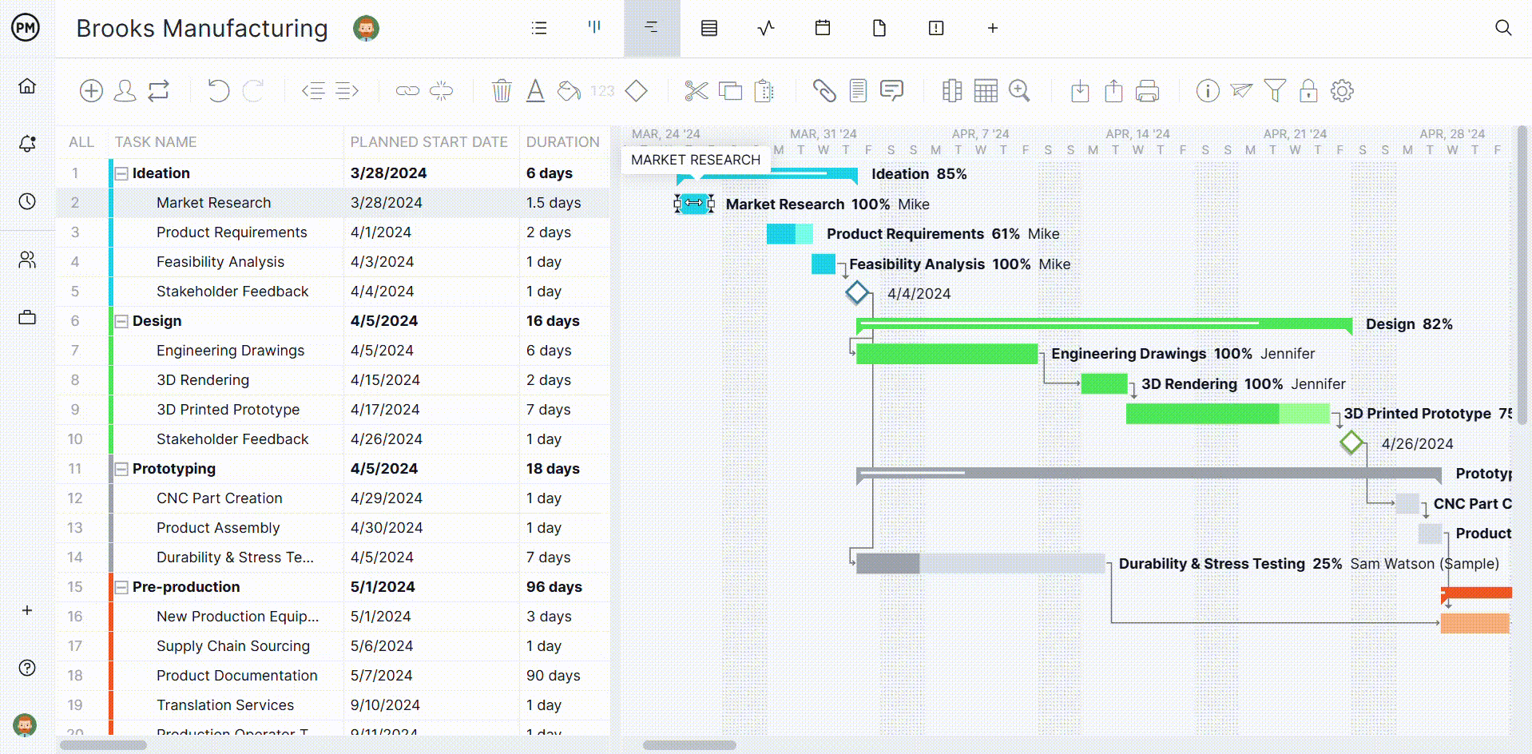The image size is (1532, 754).
Task: Cut with the scissors icon
Action: [697, 91]
